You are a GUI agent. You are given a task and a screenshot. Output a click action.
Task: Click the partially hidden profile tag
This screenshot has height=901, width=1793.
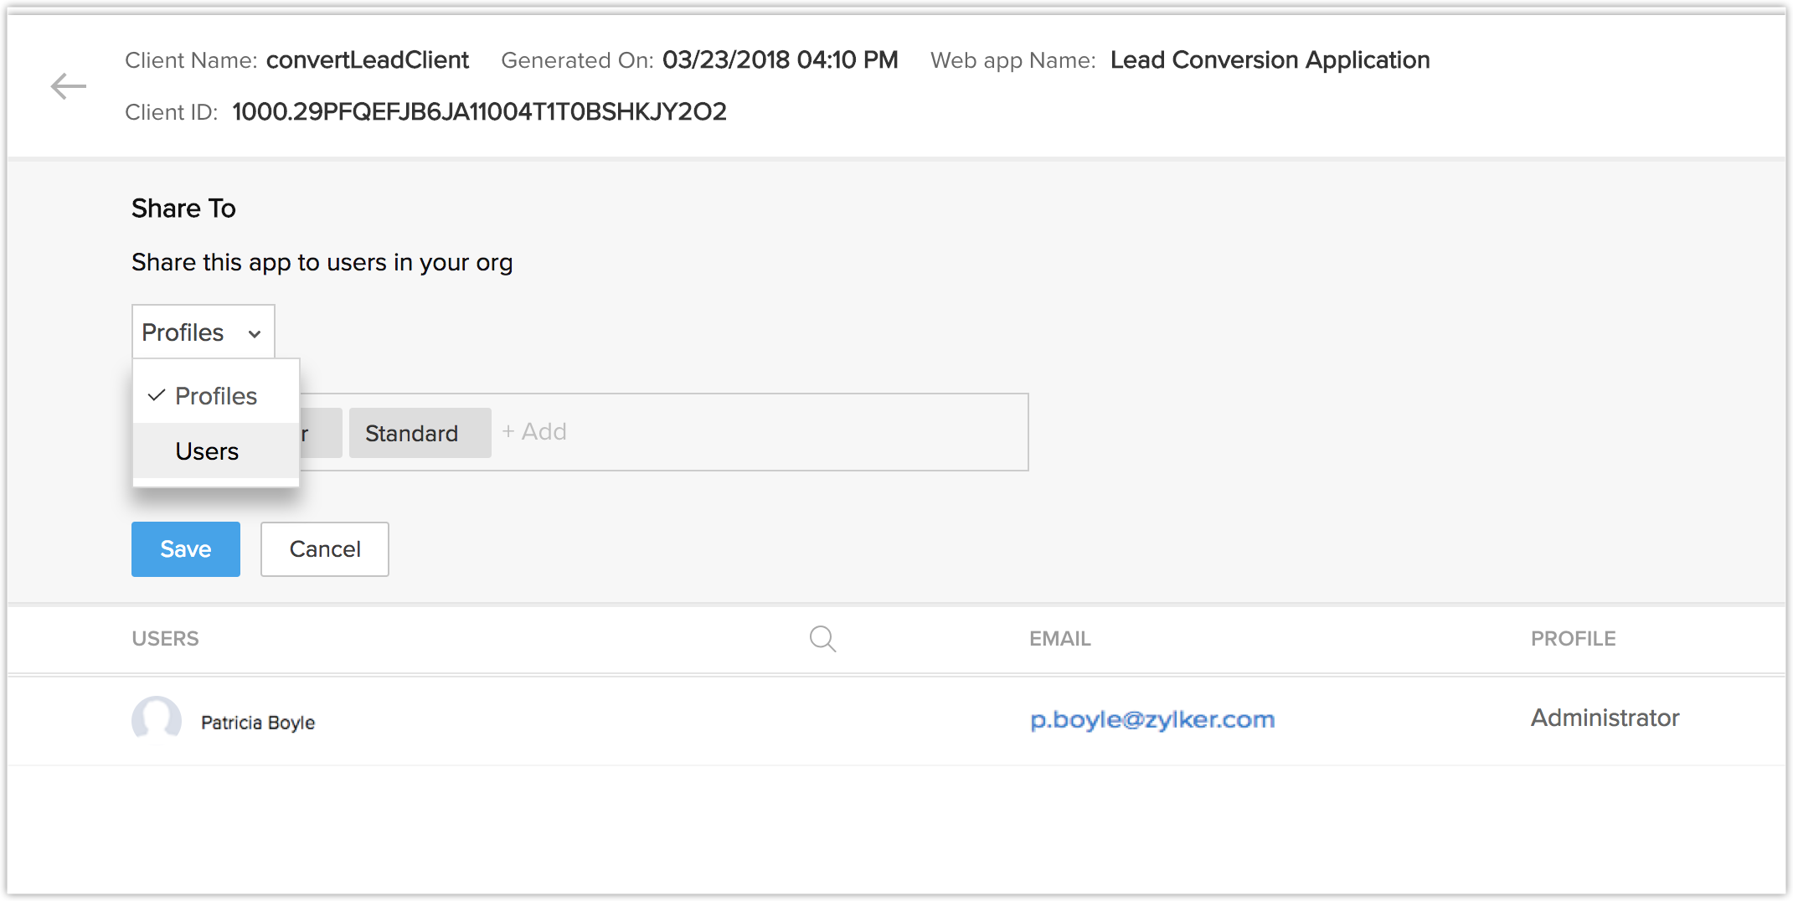pyautogui.click(x=321, y=433)
